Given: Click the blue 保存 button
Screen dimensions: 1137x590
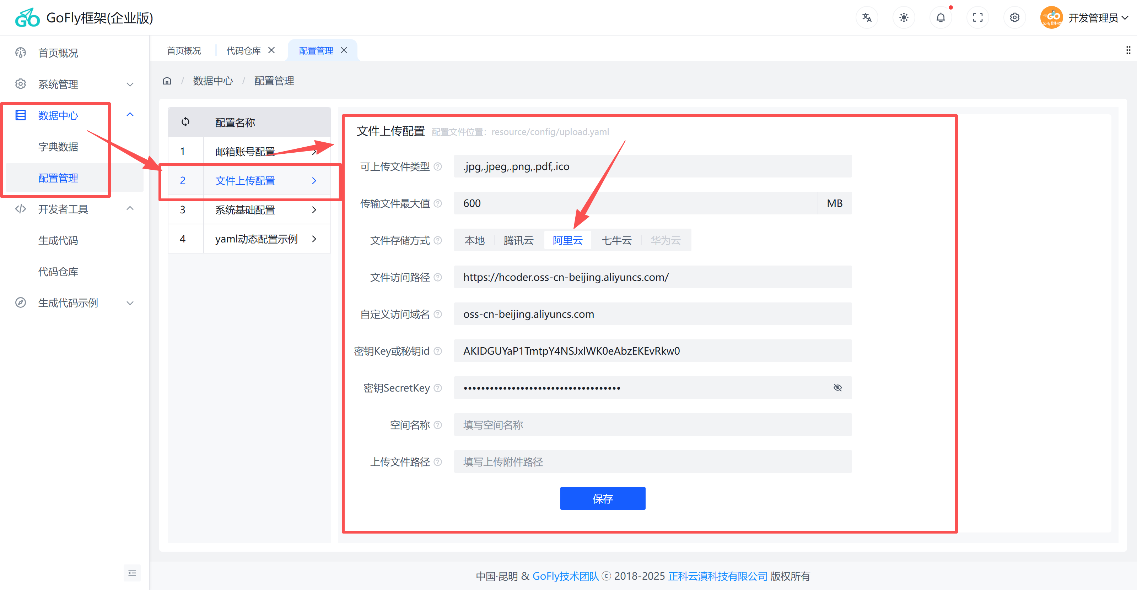Looking at the screenshot, I should coord(603,498).
